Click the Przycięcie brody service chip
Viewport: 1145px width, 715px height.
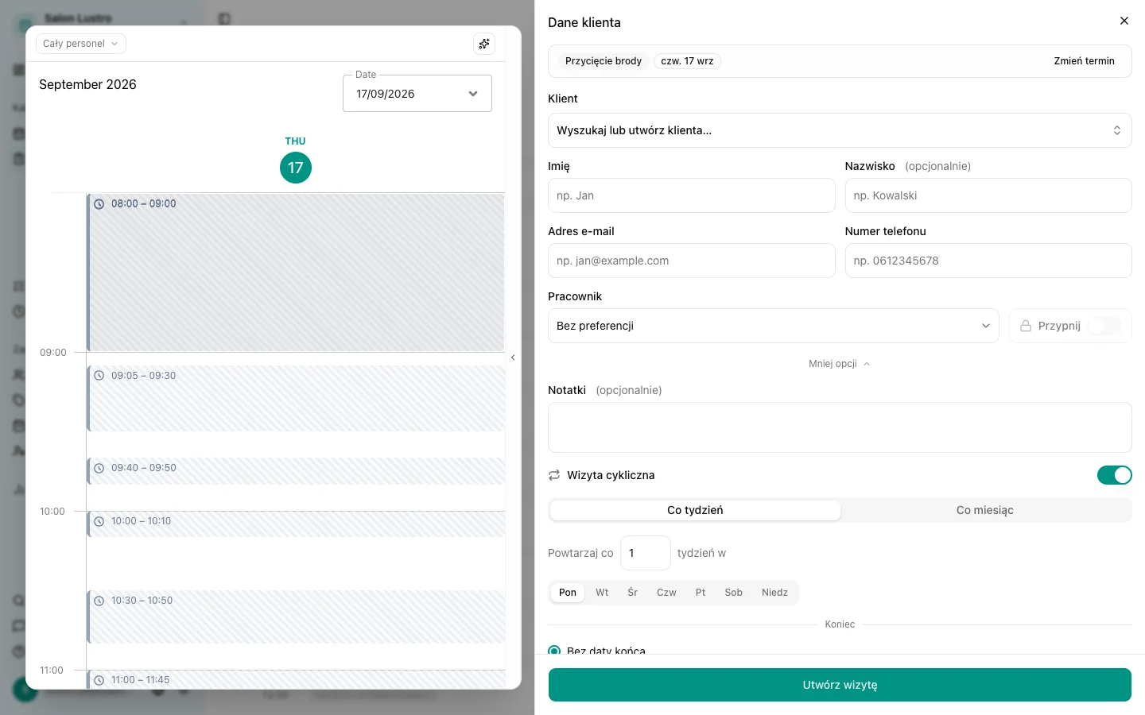click(604, 61)
